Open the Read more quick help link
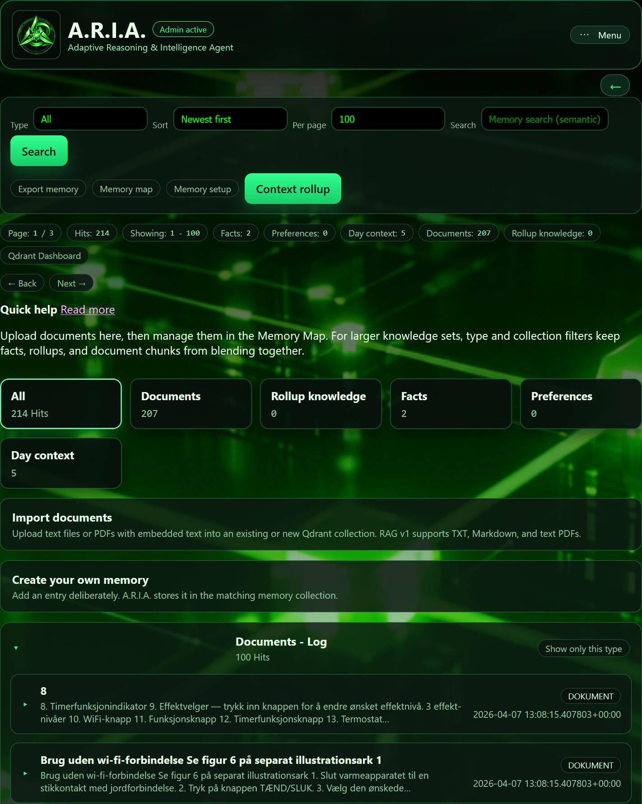642x804 pixels. (x=88, y=310)
